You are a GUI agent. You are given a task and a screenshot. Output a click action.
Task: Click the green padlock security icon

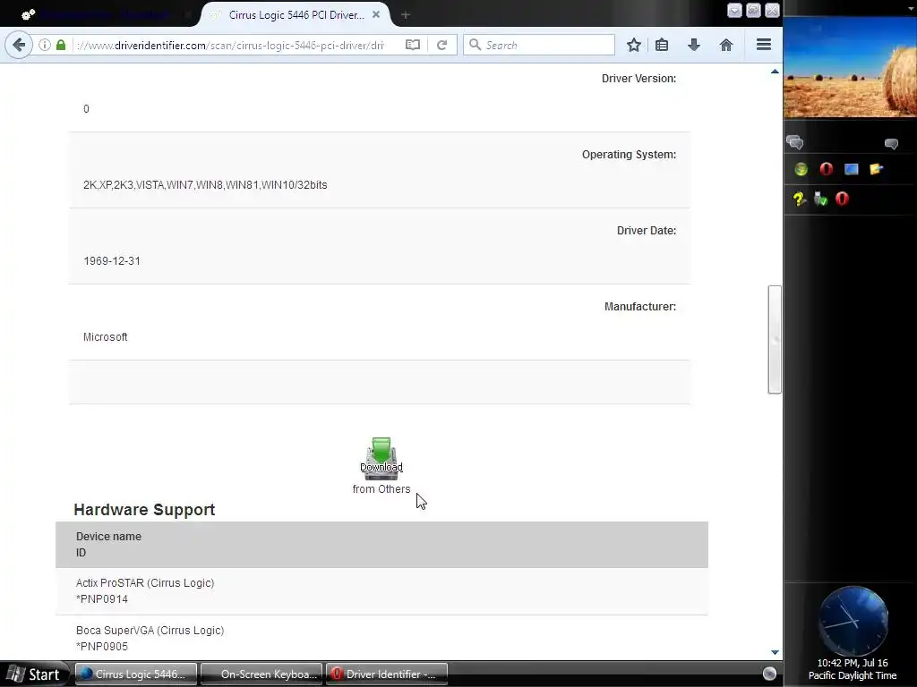click(x=61, y=45)
